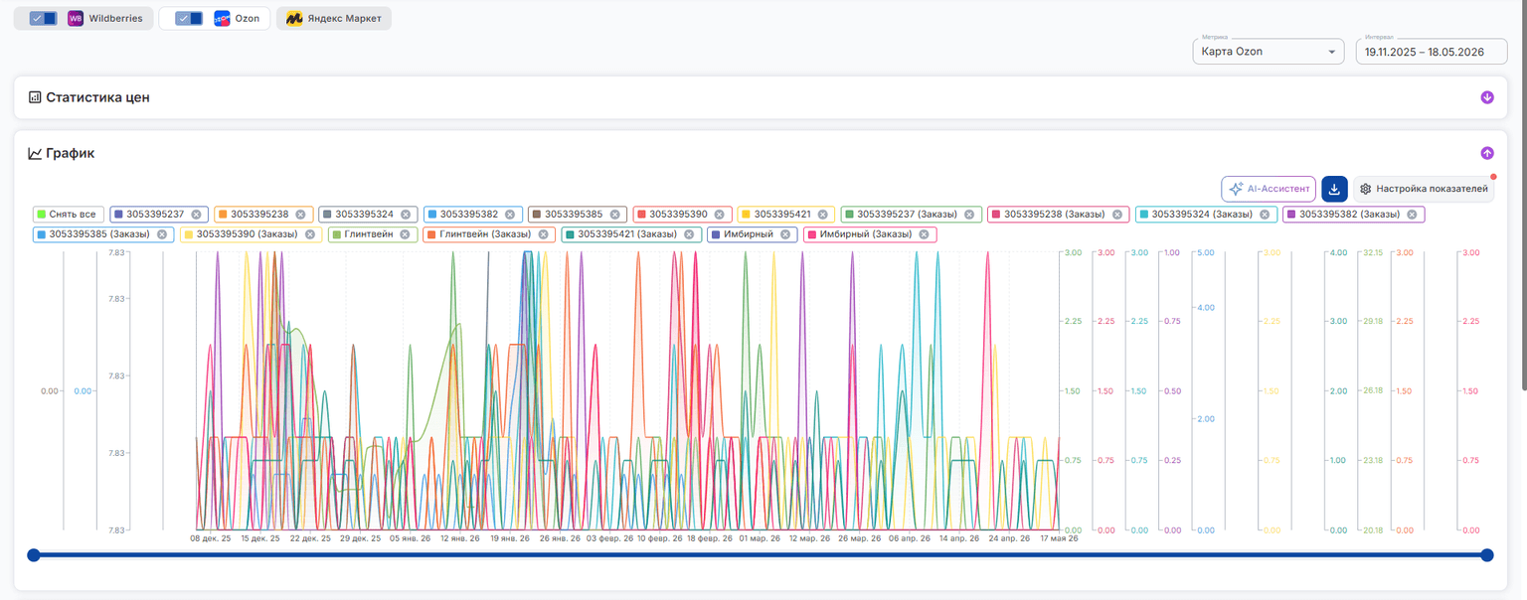Open Настройка показателей settings button
1527x600 pixels.
[1424, 189]
